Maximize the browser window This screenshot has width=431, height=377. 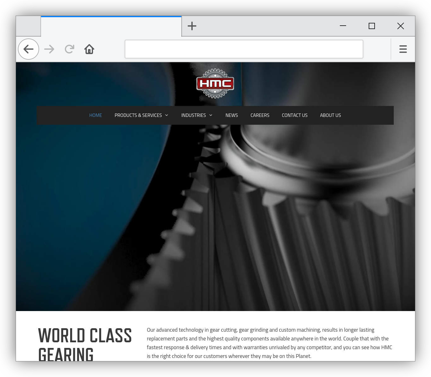point(372,26)
